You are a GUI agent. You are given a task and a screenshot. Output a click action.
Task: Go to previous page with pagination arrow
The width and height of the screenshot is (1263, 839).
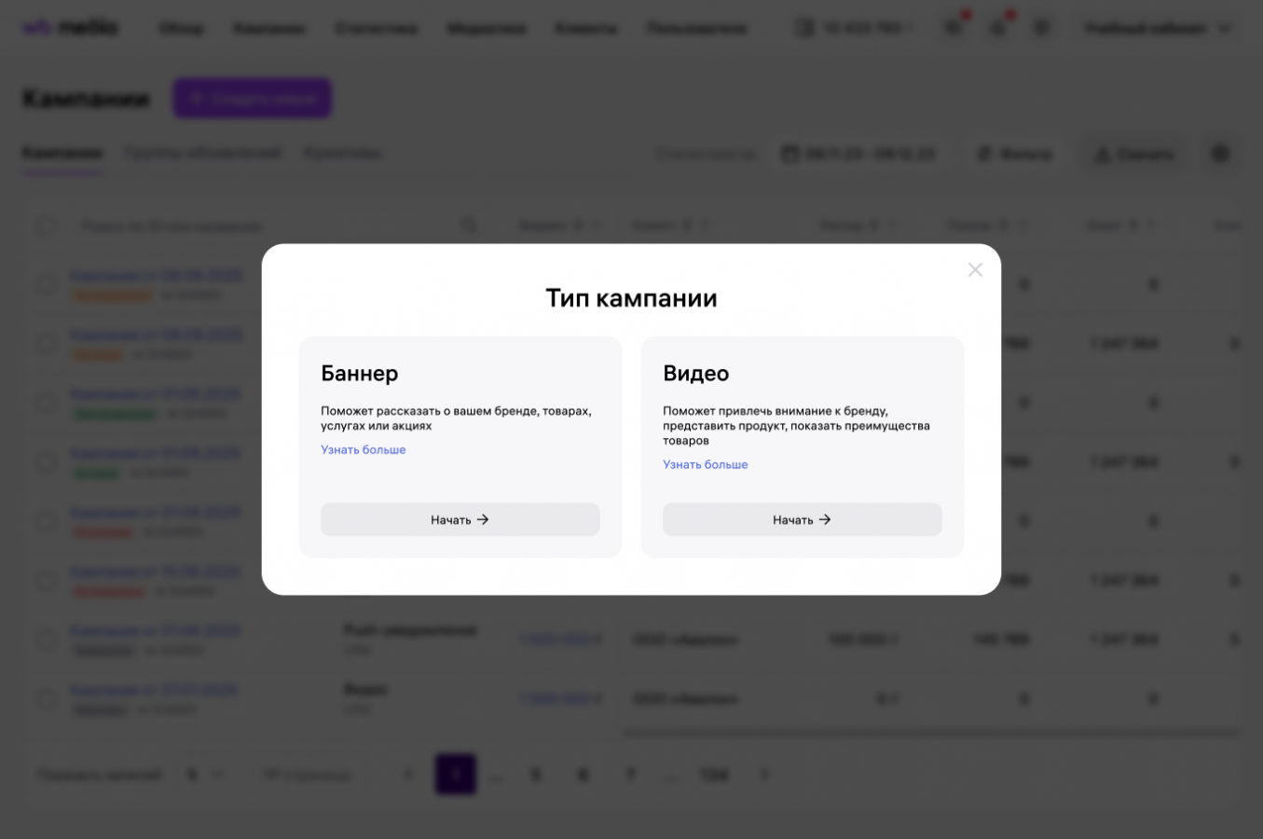tap(407, 774)
